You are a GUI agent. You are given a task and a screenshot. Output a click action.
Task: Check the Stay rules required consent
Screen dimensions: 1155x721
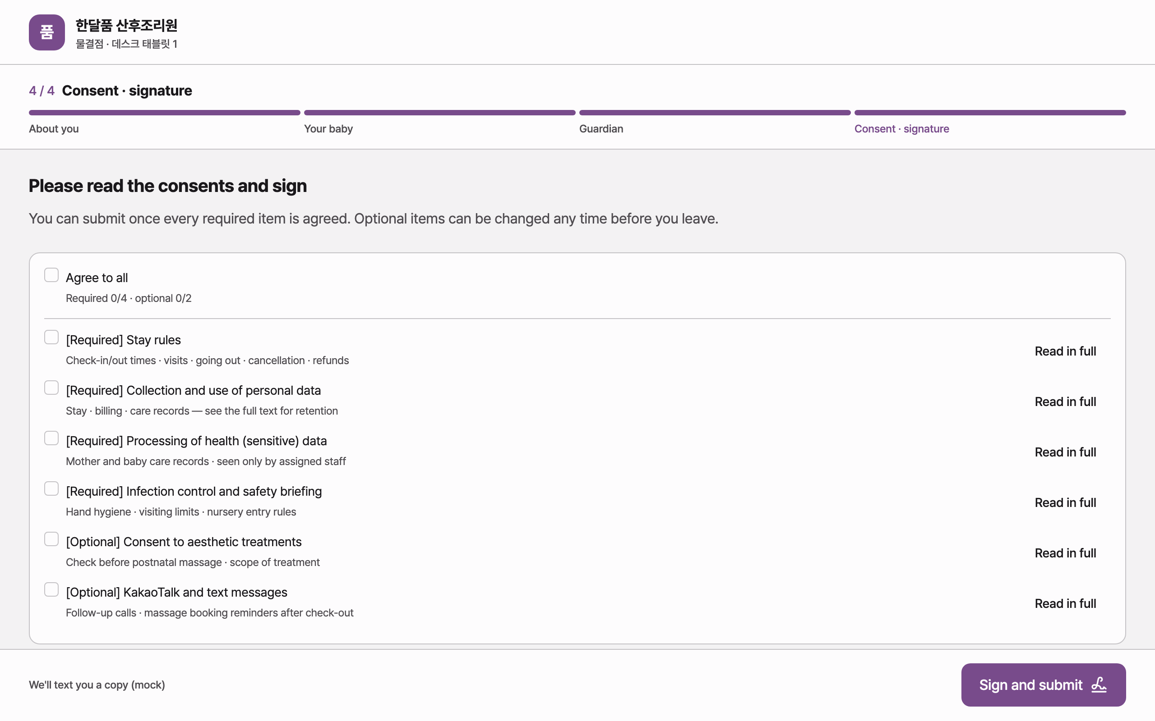(51, 337)
